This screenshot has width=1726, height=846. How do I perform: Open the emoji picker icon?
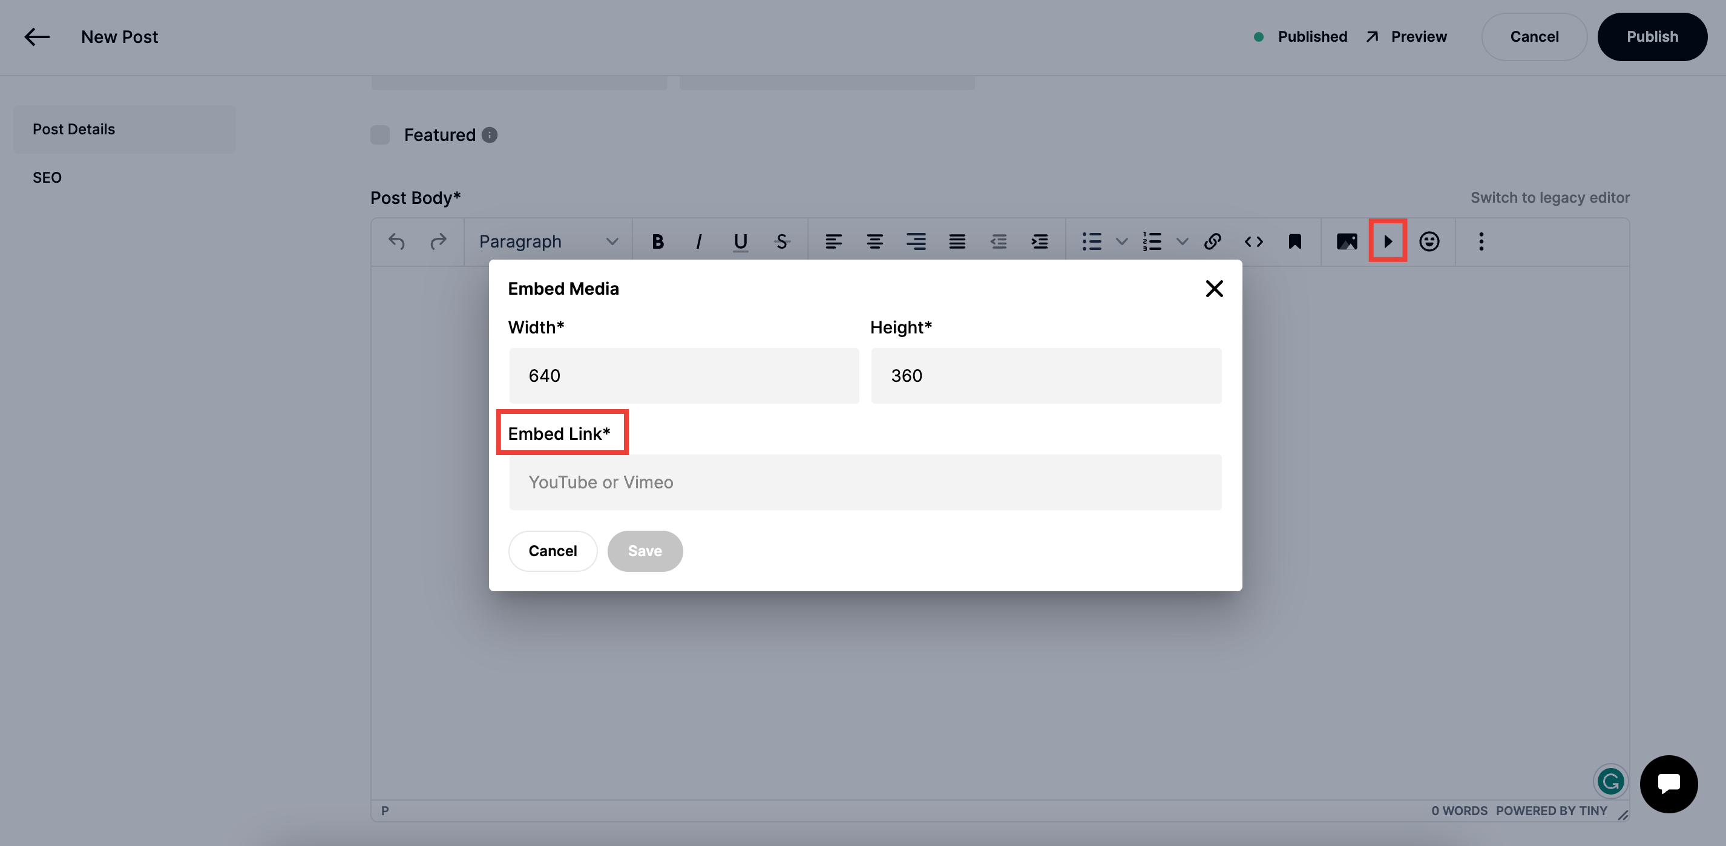tap(1428, 241)
